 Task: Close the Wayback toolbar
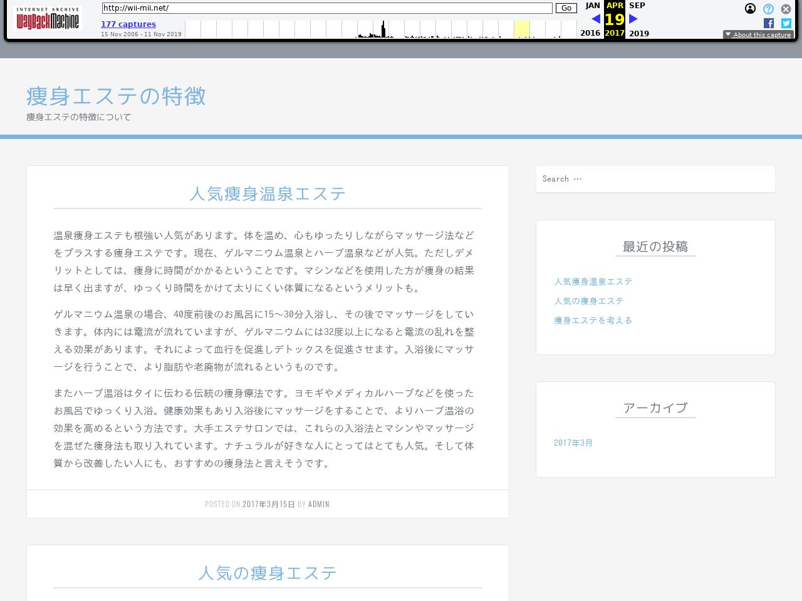pyautogui.click(x=786, y=9)
